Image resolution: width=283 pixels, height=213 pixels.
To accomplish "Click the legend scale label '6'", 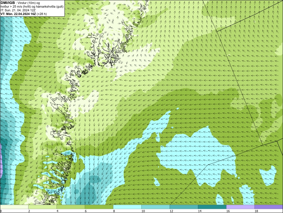I will pyautogui.click(x=85, y=211).
